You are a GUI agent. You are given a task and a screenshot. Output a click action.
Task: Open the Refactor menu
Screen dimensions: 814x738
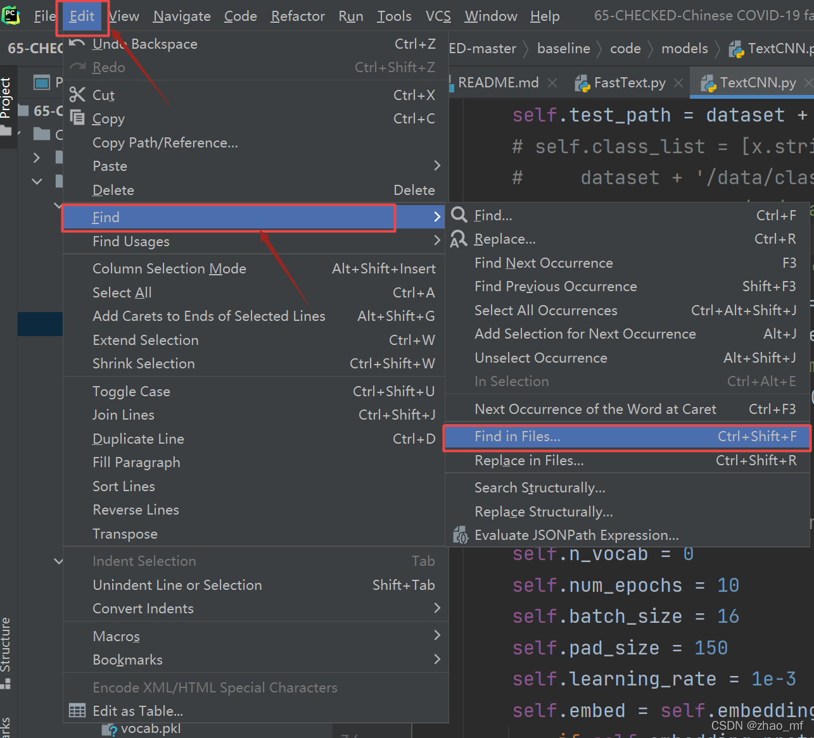tap(298, 16)
